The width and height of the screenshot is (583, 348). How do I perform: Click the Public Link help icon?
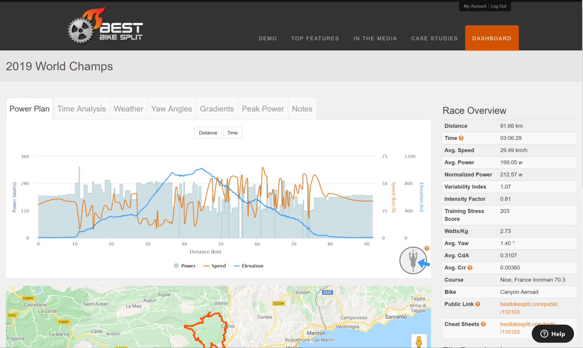tap(478, 304)
